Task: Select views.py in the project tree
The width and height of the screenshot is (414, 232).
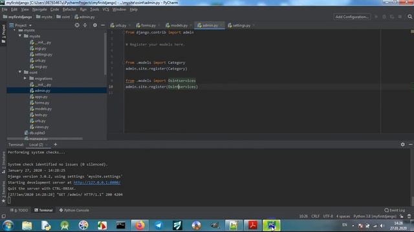Action: coord(41,127)
